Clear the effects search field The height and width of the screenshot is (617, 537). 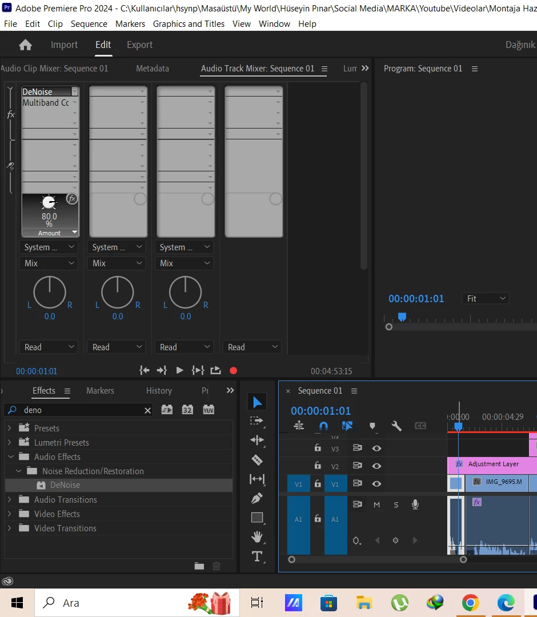(147, 410)
